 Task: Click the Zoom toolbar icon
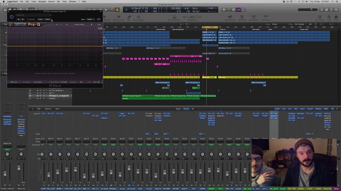pos(329,18)
